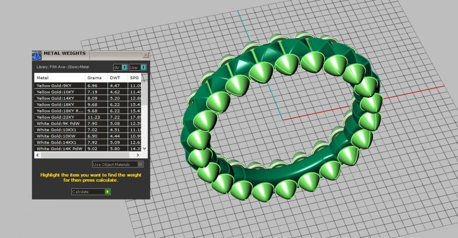Click the green Calculate play arrow
Image resolution: width=458 pixels, height=238 pixels.
click(108, 191)
